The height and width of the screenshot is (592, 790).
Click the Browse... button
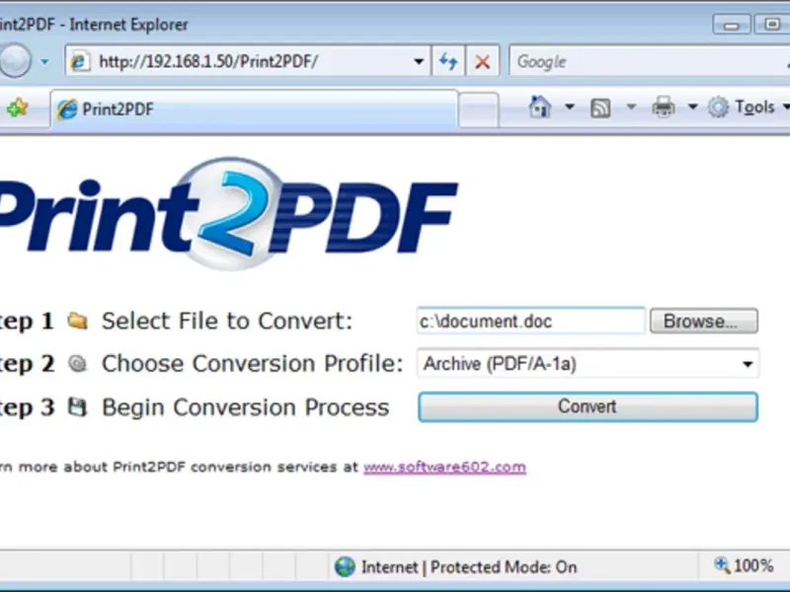tap(703, 321)
